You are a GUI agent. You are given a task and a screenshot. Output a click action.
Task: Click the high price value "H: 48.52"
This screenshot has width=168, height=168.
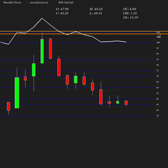(x=96, y=9)
